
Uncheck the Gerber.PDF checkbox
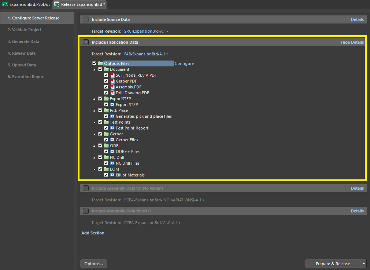click(106, 81)
